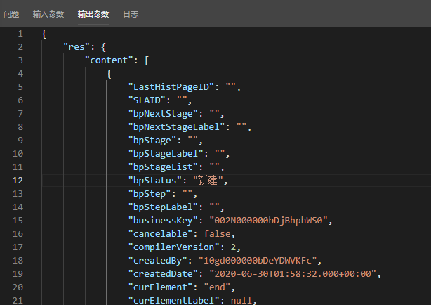
Task: Switch to the 问题 tab
Action: pyautogui.click(x=11, y=14)
